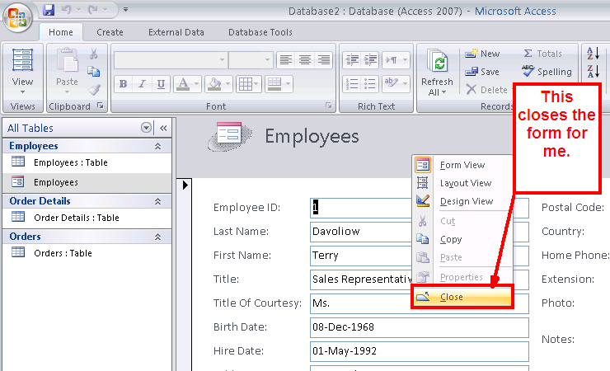Select the Format Painter brush
The image size is (610, 371).
coord(94,90)
